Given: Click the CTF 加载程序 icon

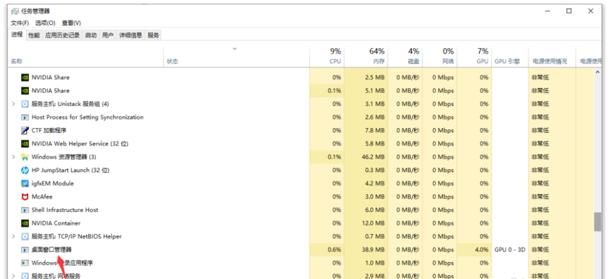Looking at the screenshot, I should [25, 131].
